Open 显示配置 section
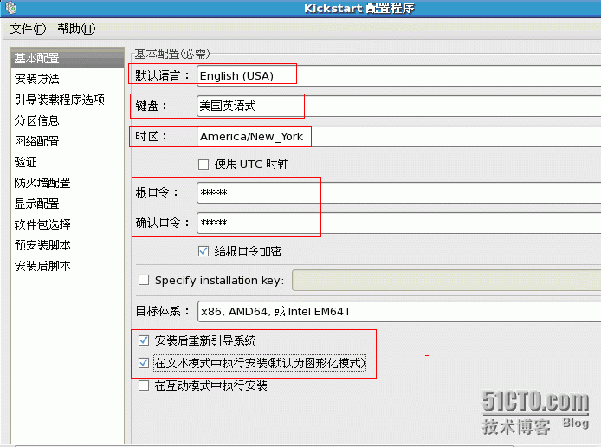This screenshot has width=601, height=447. 68,204
